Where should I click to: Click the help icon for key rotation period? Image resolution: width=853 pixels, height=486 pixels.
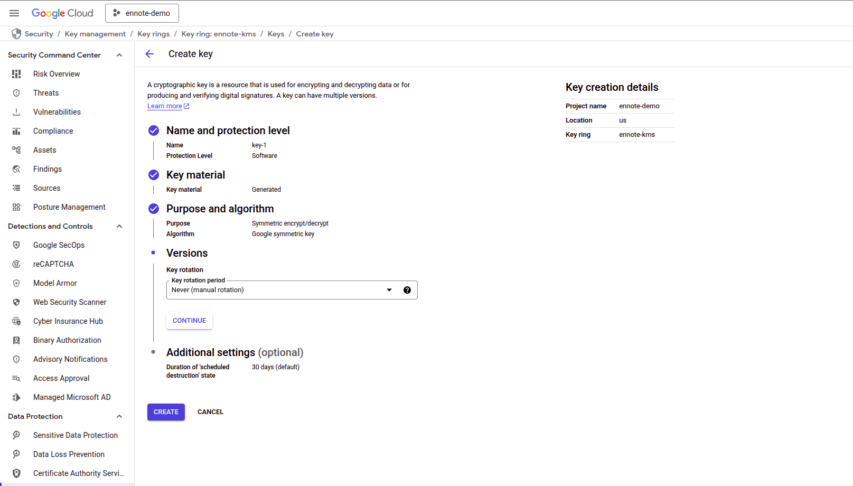point(407,290)
